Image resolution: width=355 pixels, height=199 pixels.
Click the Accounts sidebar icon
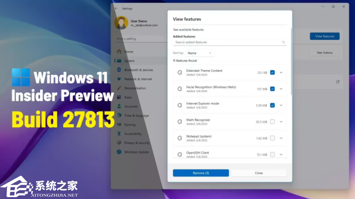pyautogui.click(x=119, y=106)
